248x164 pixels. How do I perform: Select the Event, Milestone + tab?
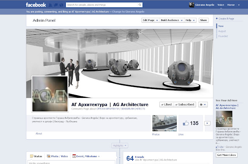tap(86, 156)
